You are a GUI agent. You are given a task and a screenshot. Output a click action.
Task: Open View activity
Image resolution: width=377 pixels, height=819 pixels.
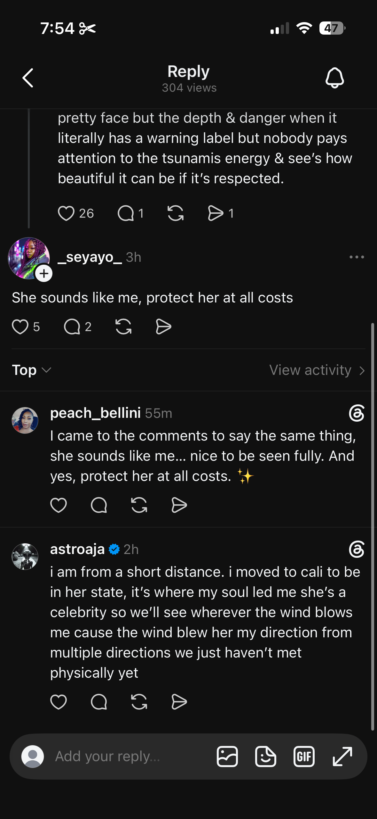point(317,370)
